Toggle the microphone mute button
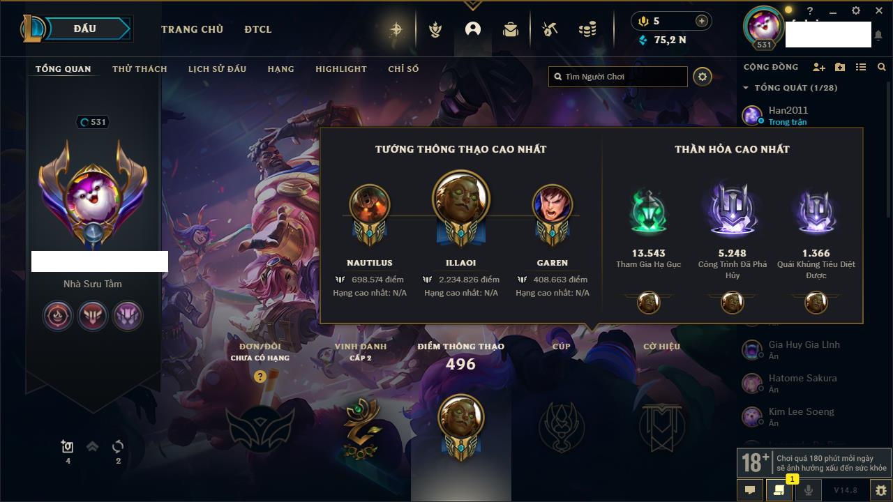Viewport: 893px width, 502px height. [809, 490]
